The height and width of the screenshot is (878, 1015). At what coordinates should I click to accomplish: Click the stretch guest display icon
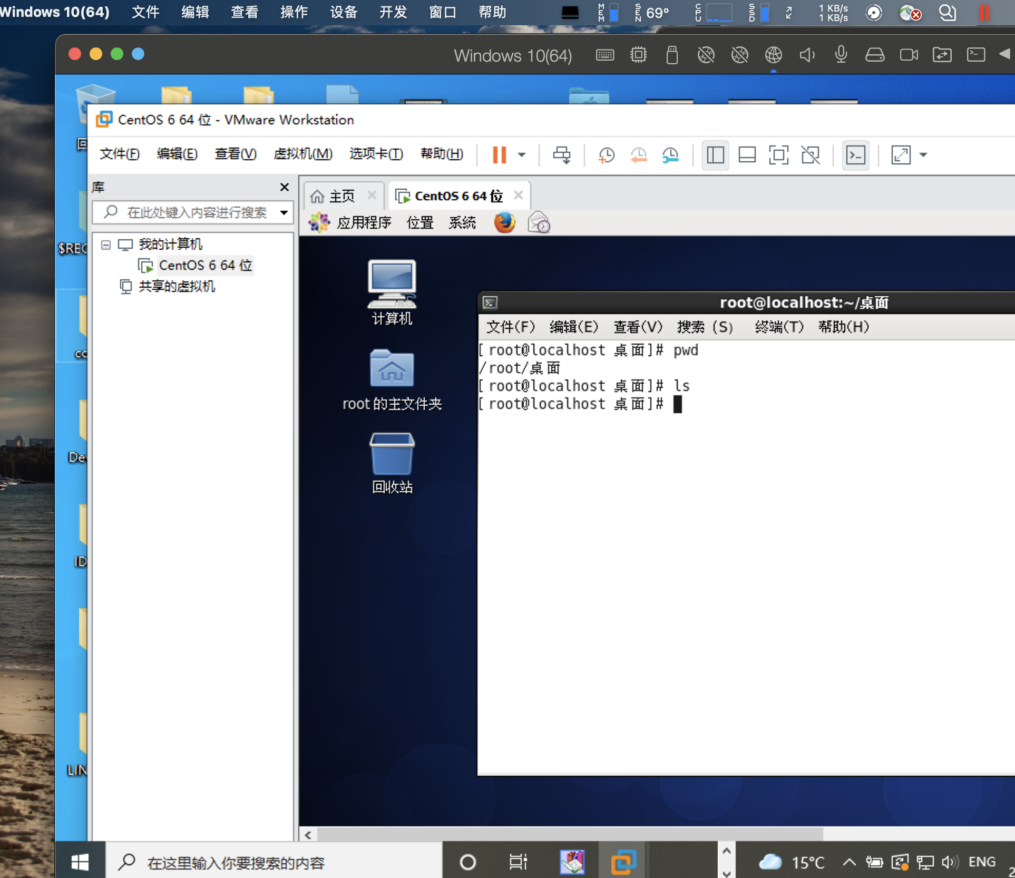901,155
